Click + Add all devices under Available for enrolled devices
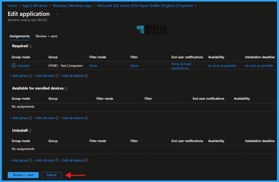 (x=71, y=118)
